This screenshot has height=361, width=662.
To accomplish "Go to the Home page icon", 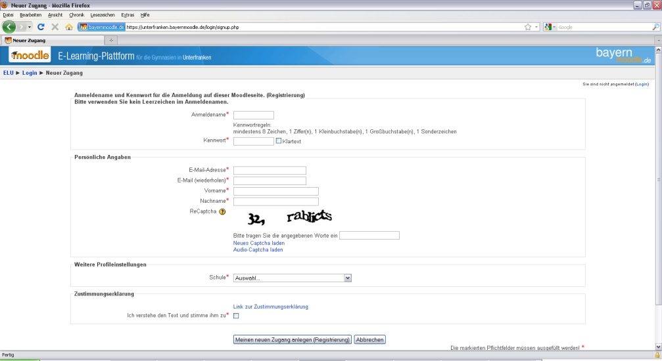I will point(69,27).
